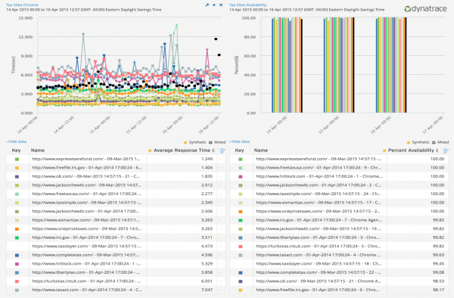Click the purple olt.com swatch in the availability table

(241, 281)
